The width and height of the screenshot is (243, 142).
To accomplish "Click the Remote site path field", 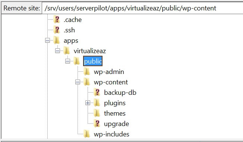I will (142, 8).
